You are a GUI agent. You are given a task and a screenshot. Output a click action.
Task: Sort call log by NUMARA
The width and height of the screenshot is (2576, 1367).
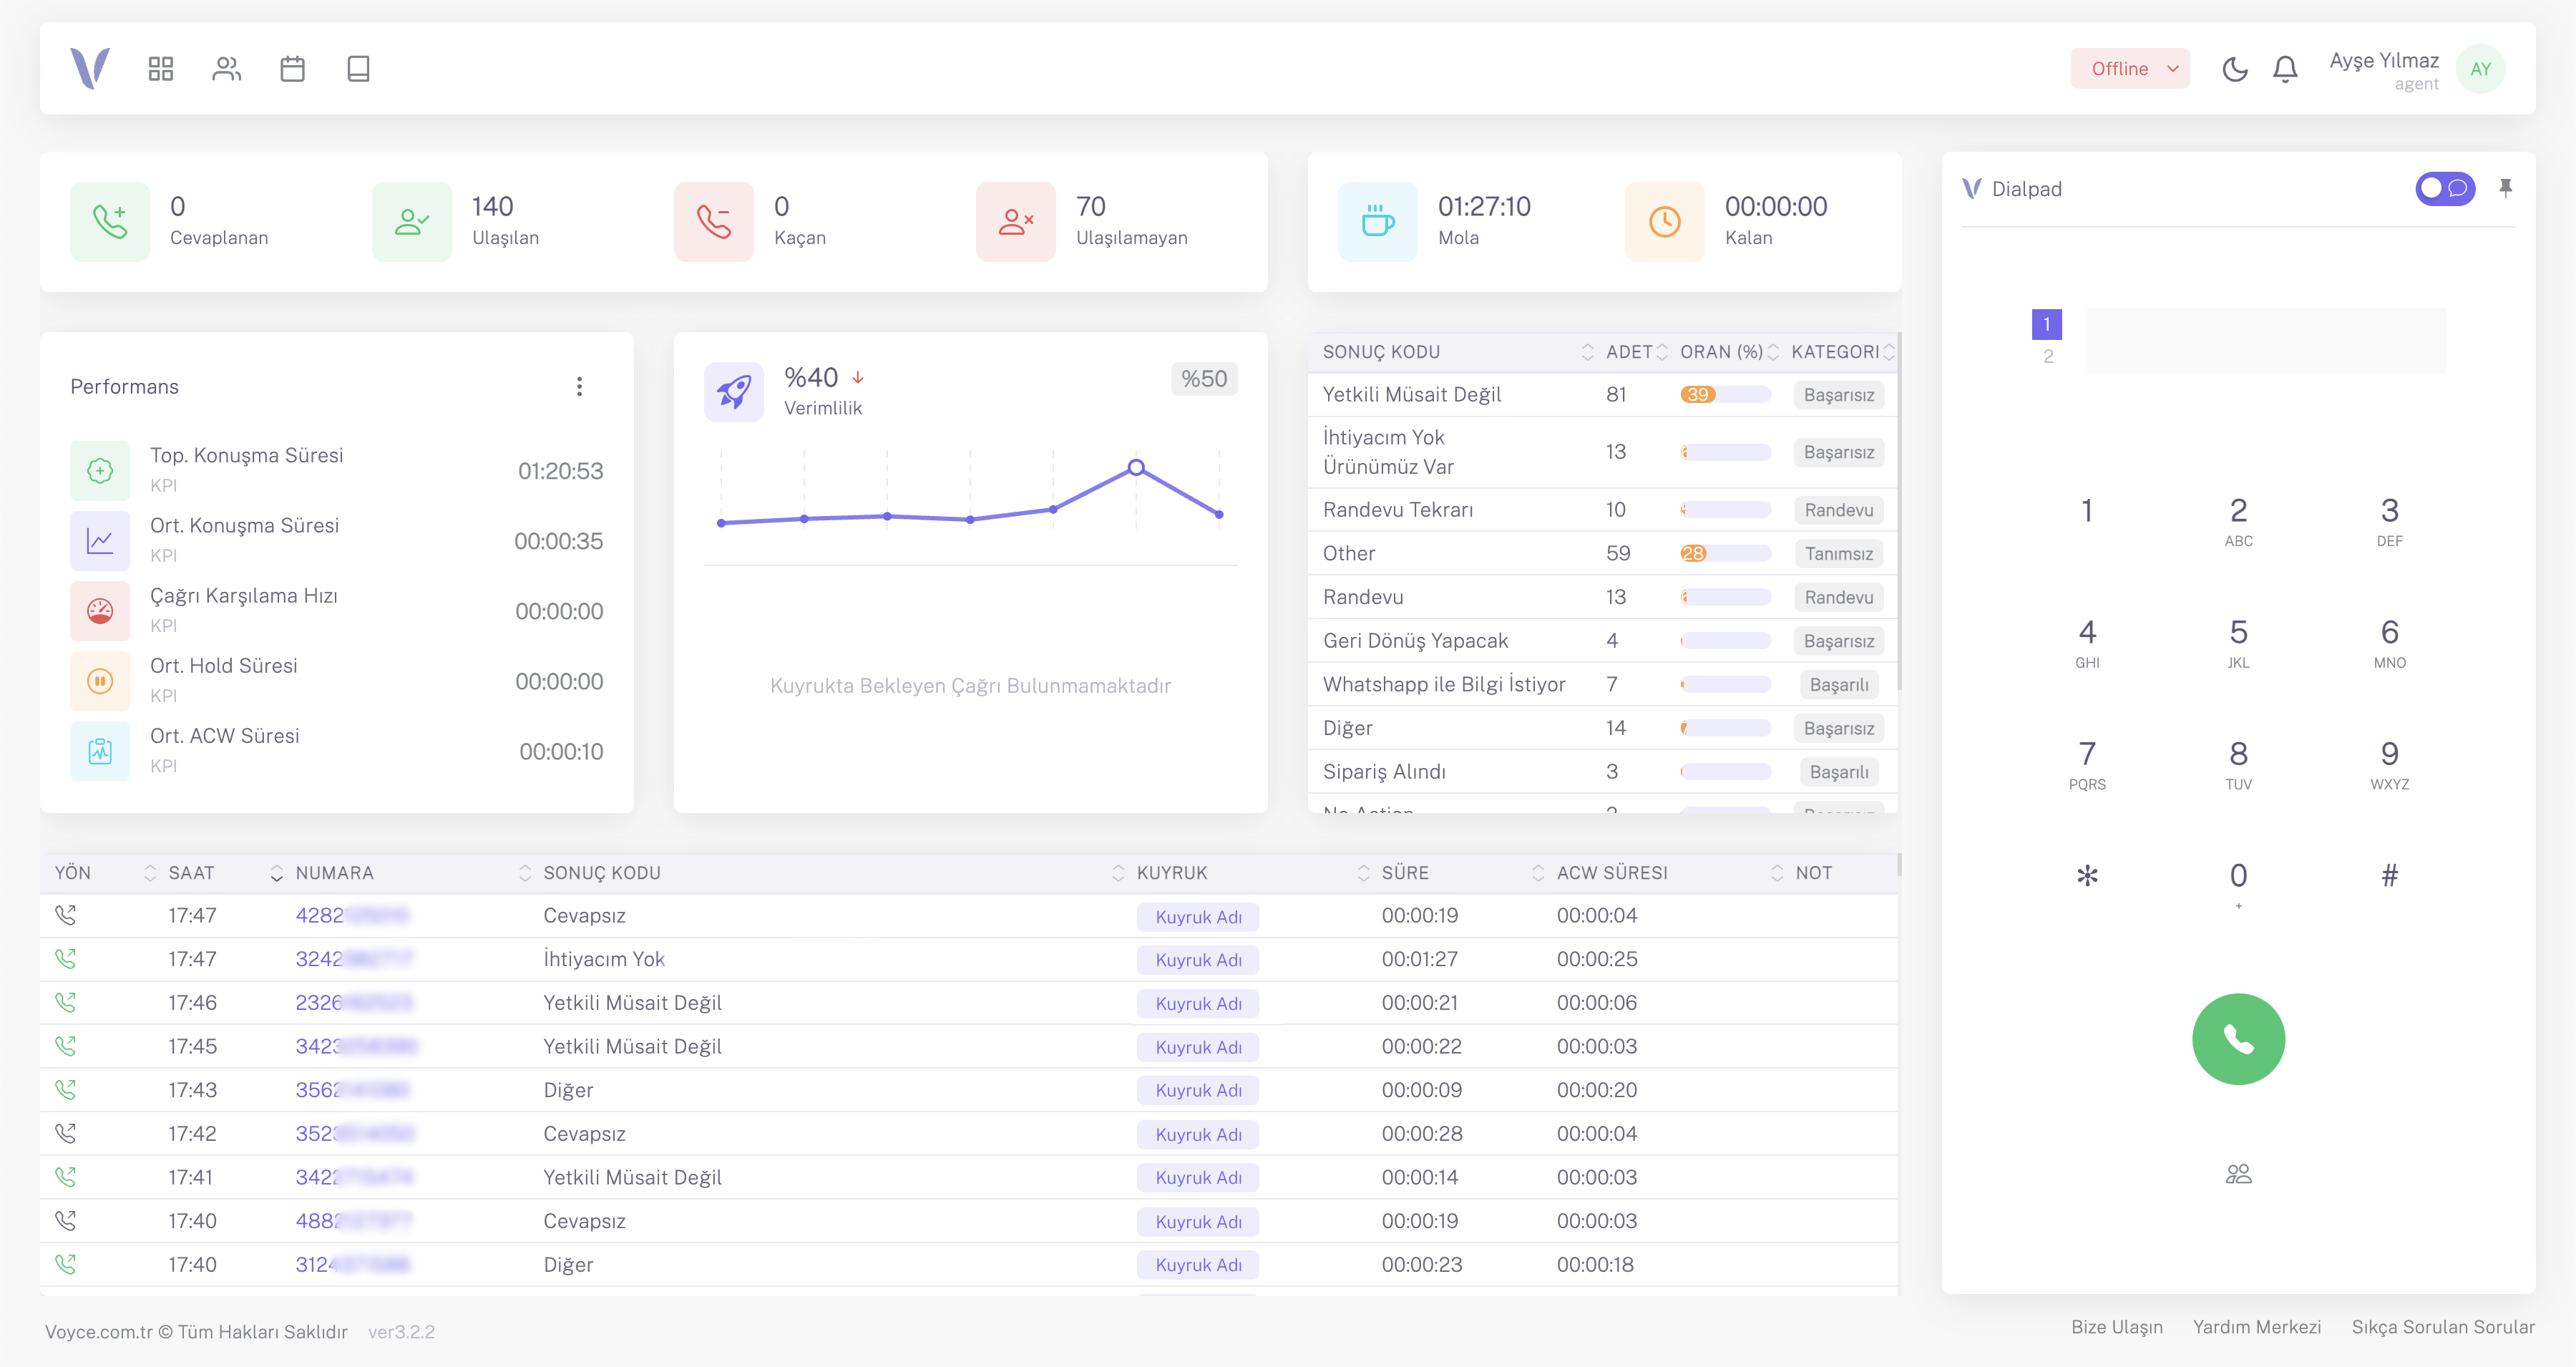pyautogui.click(x=524, y=873)
